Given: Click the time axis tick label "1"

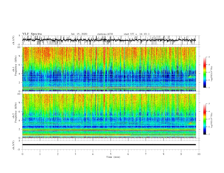Looking at the screenshot, I should (40, 154).
